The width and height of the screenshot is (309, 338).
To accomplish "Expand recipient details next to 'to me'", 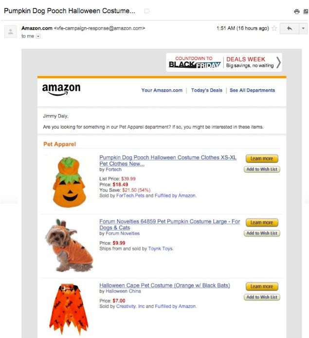I will click(x=38, y=36).
